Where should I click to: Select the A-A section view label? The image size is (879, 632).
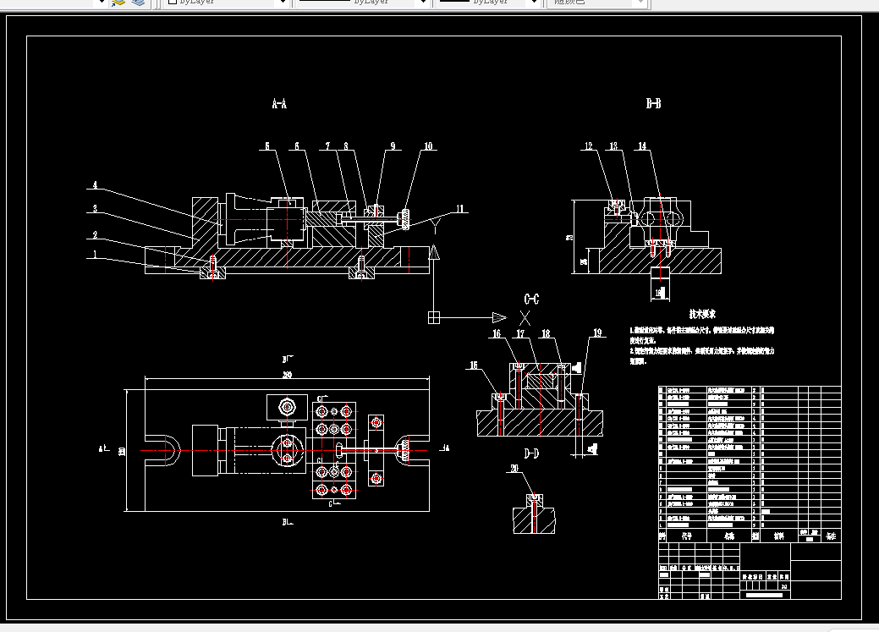pos(279,103)
